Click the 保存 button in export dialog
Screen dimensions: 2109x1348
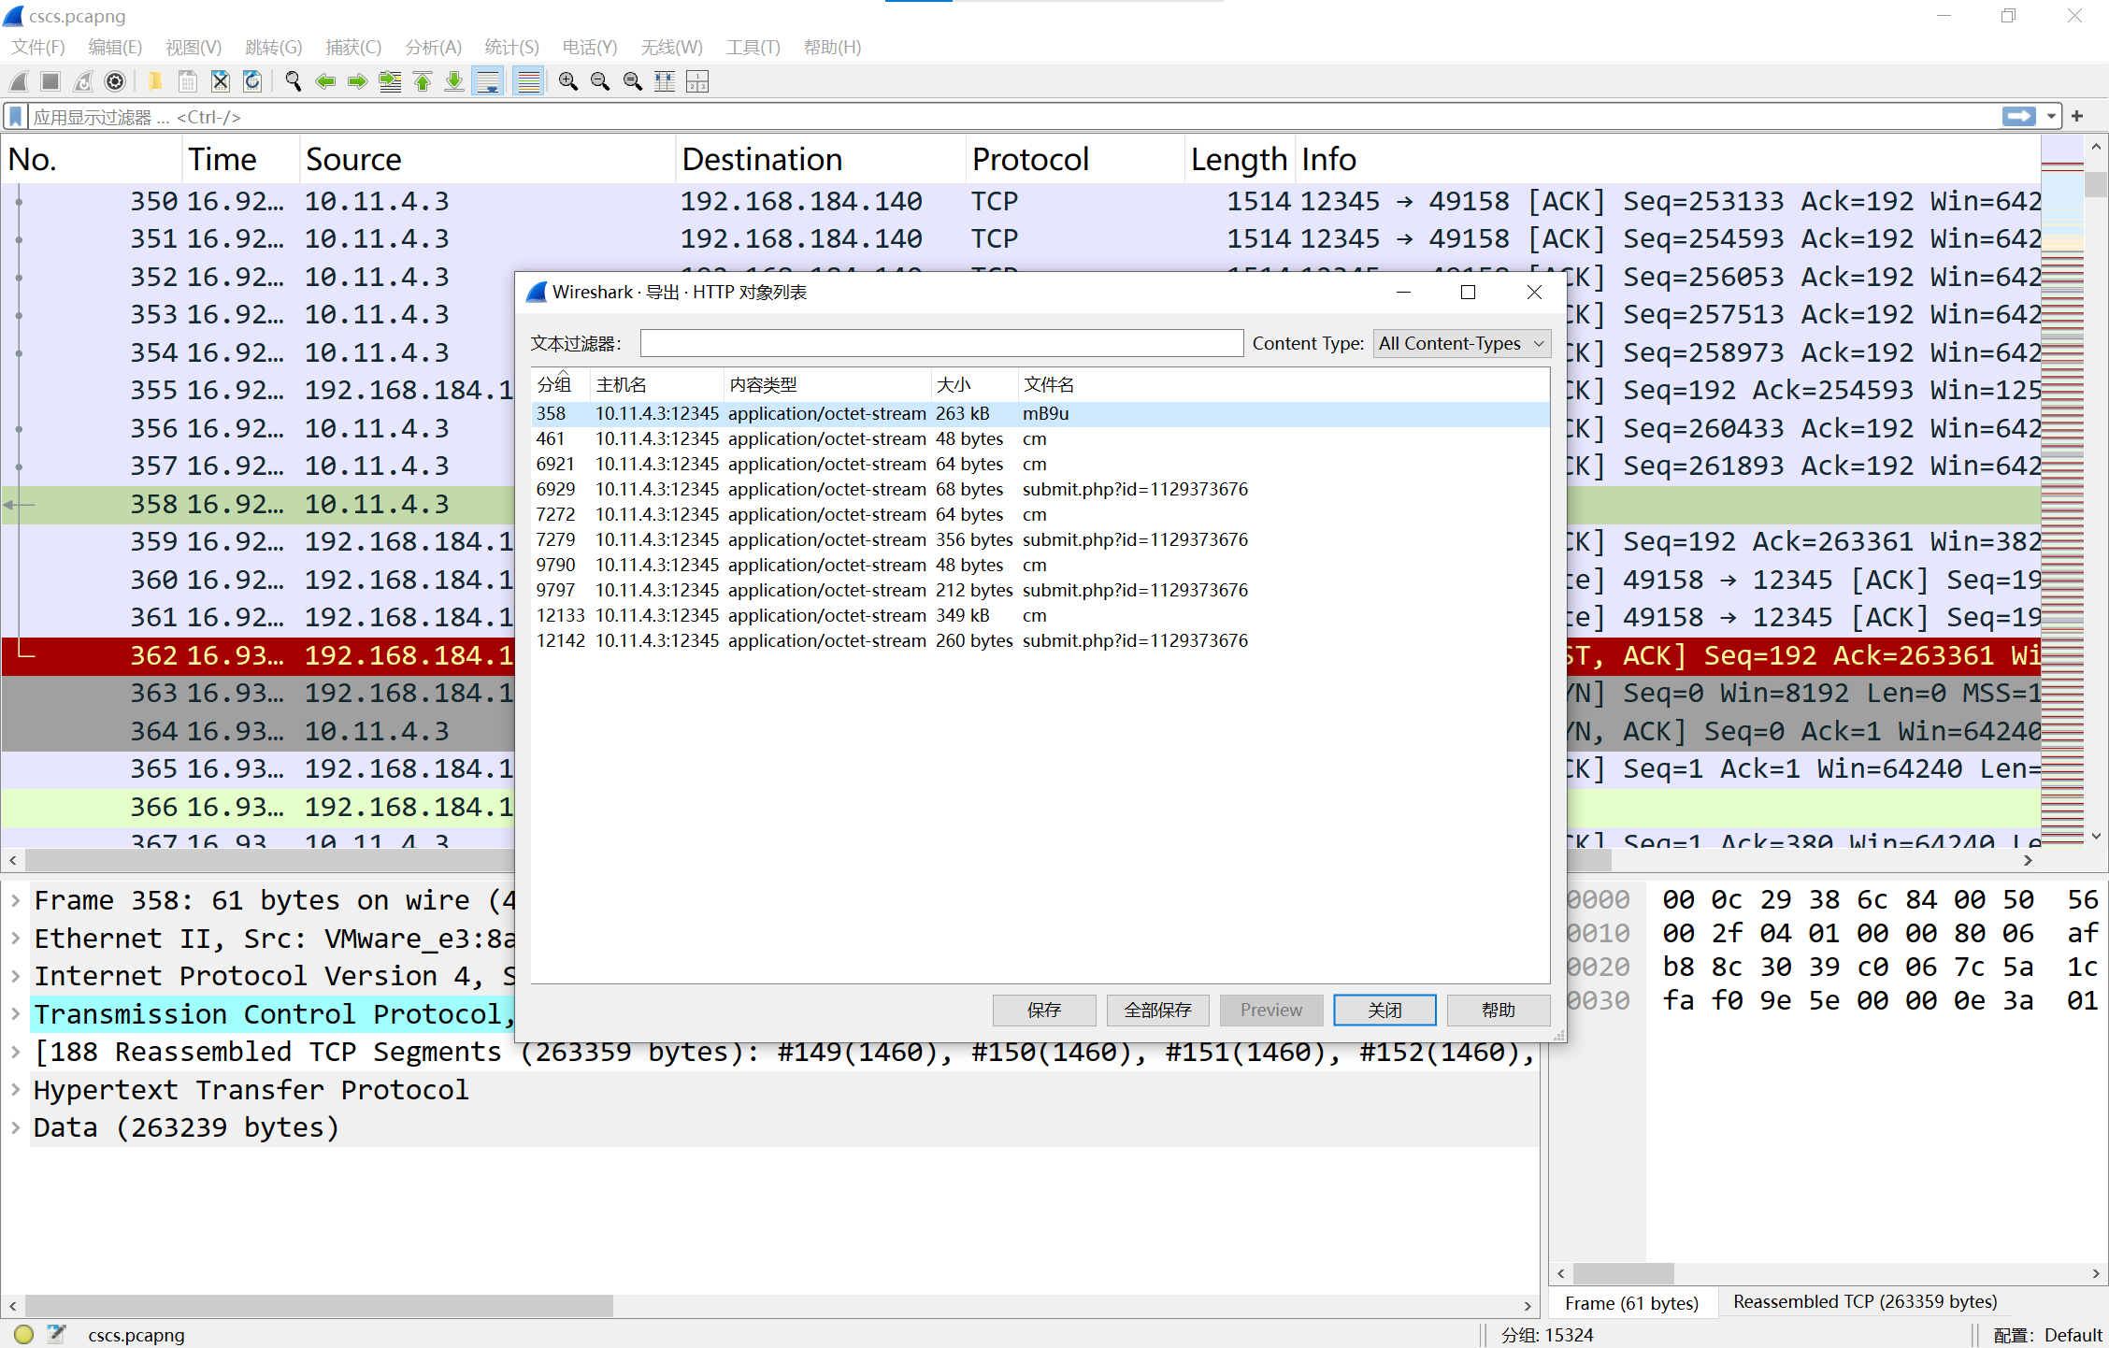tap(1044, 1010)
